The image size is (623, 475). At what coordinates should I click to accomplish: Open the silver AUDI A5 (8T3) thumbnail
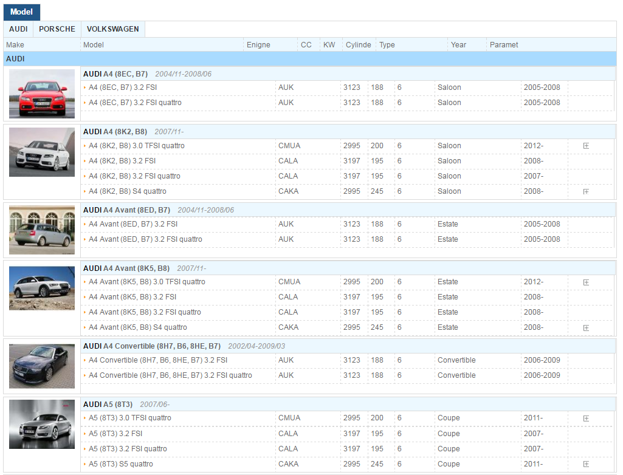(42, 424)
